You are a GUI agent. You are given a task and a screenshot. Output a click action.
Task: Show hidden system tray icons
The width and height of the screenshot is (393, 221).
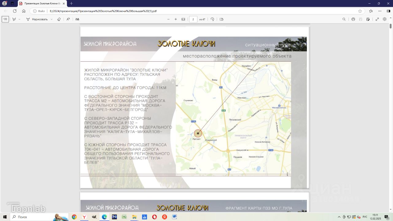click(x=339, y=217)
